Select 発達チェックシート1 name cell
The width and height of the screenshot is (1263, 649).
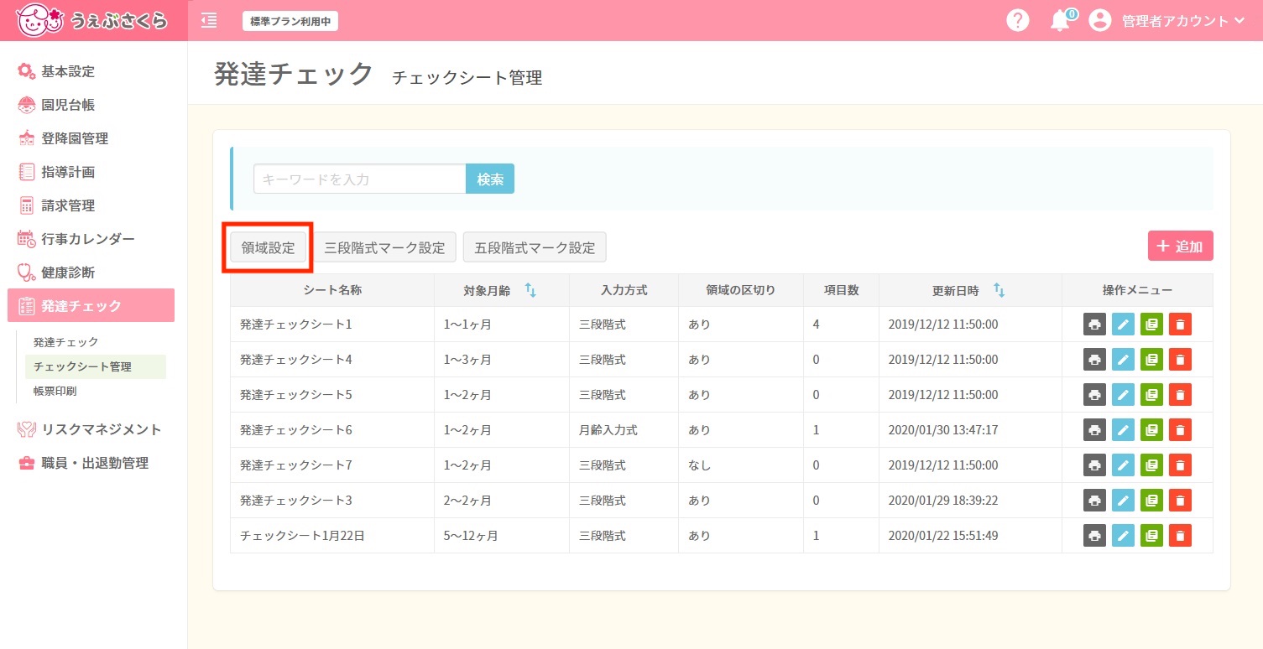pyautogui.click(x=332, y=324)
